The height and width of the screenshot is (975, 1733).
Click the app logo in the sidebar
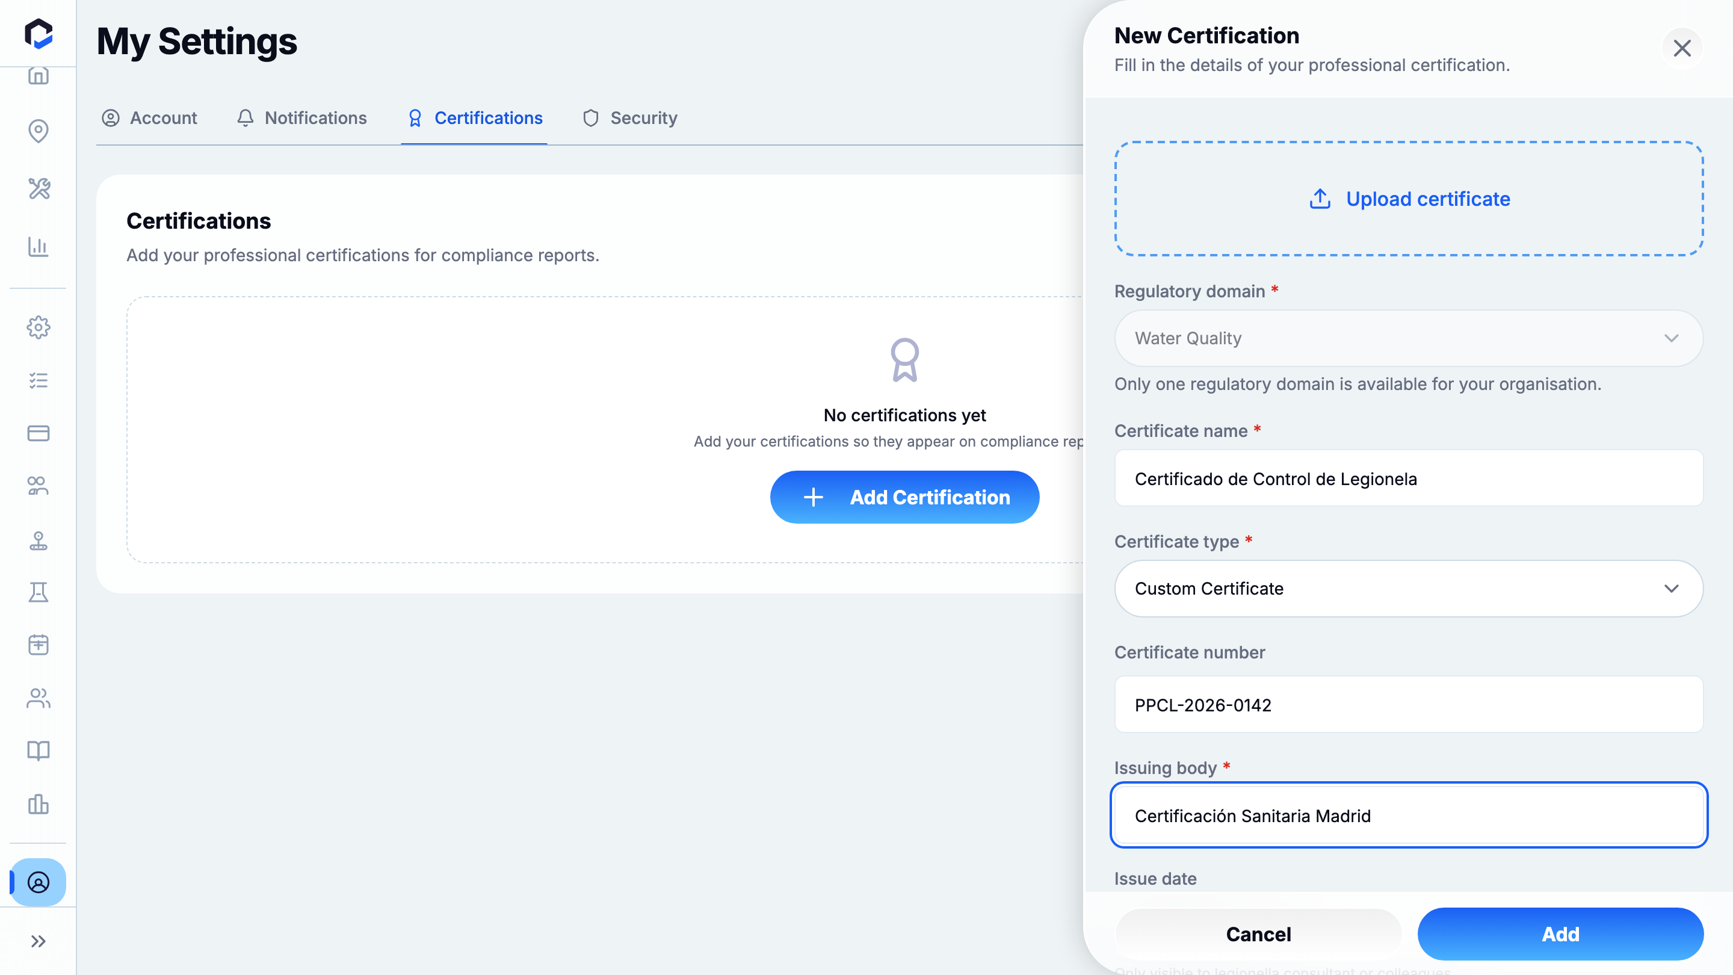[39, 33]
